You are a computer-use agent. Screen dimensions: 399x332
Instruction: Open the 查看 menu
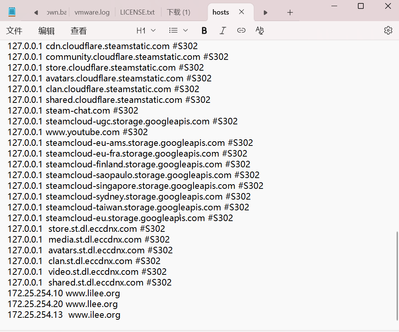click(79, 31)
